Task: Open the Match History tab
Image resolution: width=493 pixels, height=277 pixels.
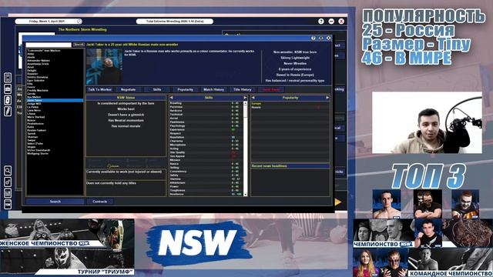Action: click(214, 89)
